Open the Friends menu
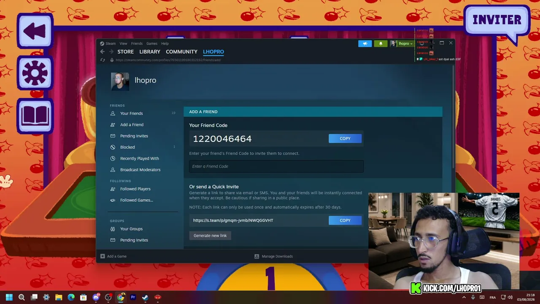The height and width of the screenshot is (304, 540). [137, 43]
